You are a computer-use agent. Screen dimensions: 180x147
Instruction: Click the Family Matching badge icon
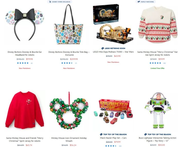click(139, 2)
